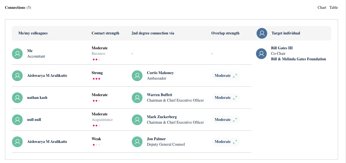Click the Contact strength column header
346x163 pixels.
[x=106, y=33]
